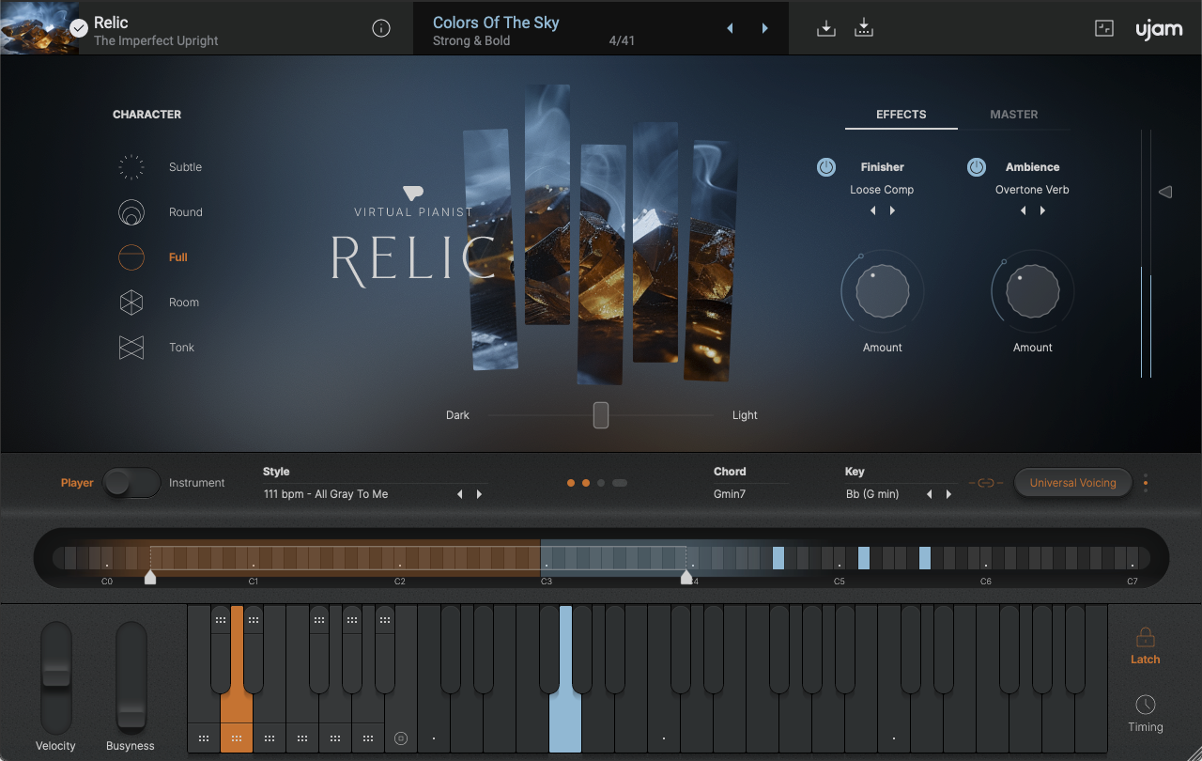Click the Relic product thumbnail
Screen dimensions: 1202x761
point(39,27)
